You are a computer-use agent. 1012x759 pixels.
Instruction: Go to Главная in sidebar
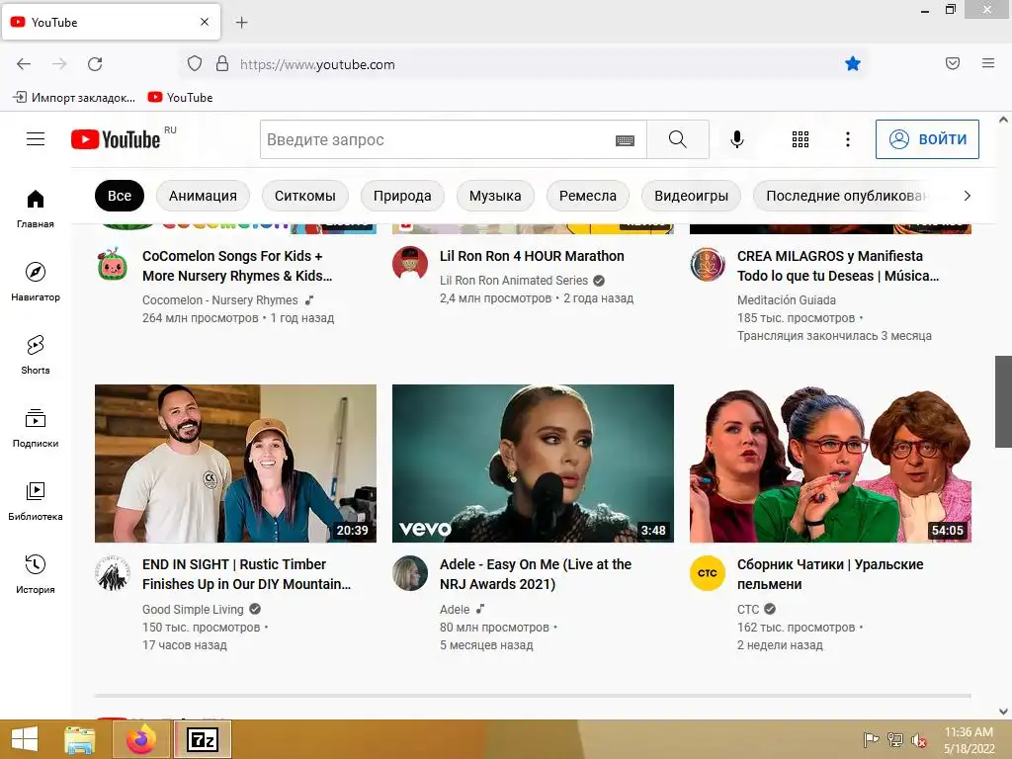coord(36,210)
